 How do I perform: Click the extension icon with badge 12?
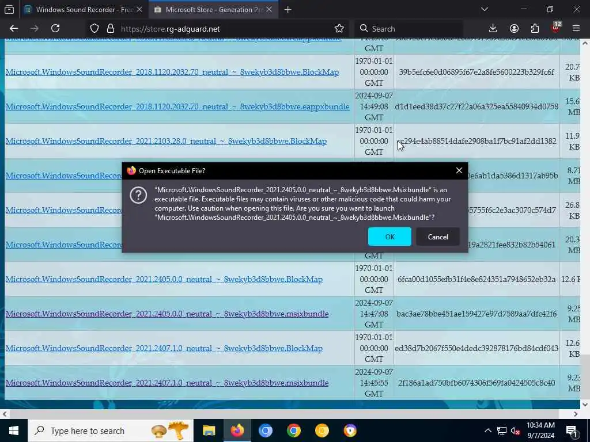[555, 28]
